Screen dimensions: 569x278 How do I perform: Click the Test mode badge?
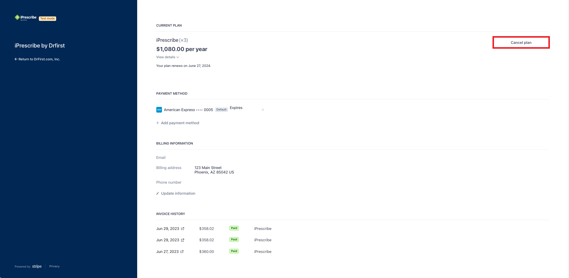[48, 19]
